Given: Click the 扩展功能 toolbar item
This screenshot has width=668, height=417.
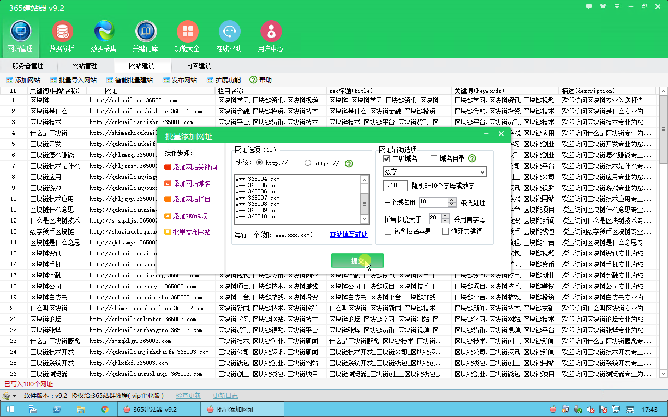Looking at the screenshot, I should tap(224, 80).
